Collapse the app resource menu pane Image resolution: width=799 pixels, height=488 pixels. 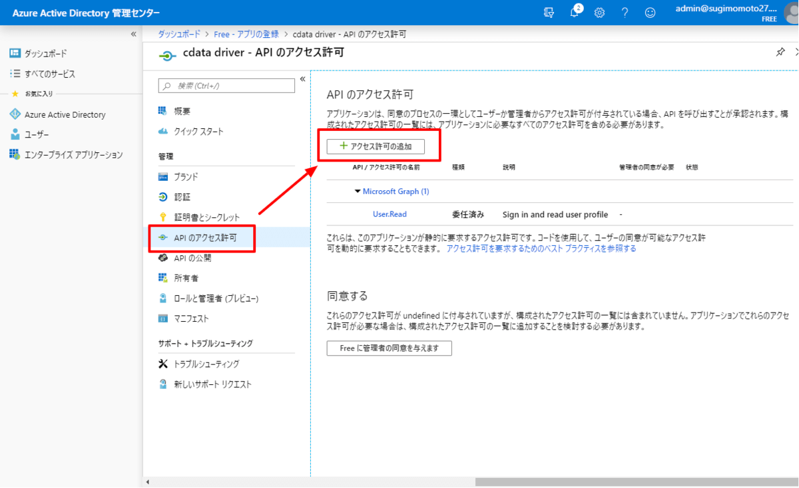(x=302, y=79)
